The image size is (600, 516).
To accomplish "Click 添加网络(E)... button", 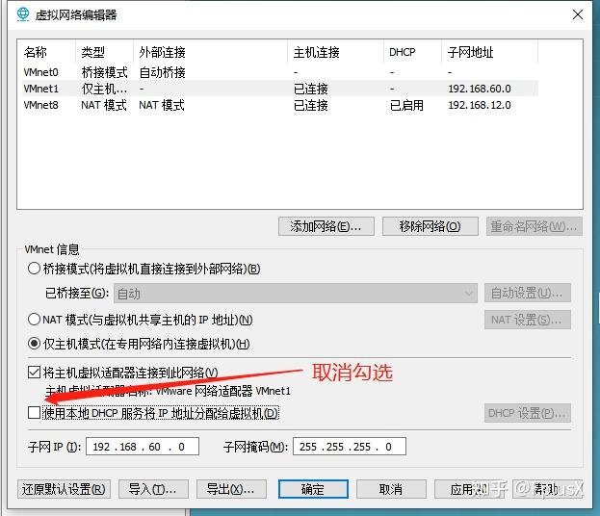I will click(x=326, y=226).
